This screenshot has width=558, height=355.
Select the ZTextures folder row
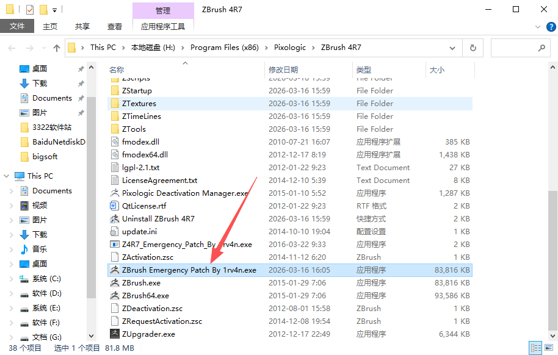[x=290, y=104]
